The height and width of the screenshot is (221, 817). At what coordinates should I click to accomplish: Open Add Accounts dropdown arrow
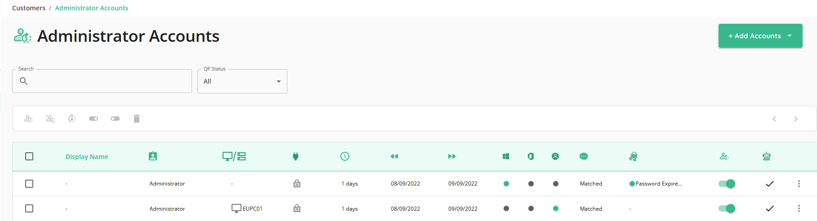click(790, 36)
